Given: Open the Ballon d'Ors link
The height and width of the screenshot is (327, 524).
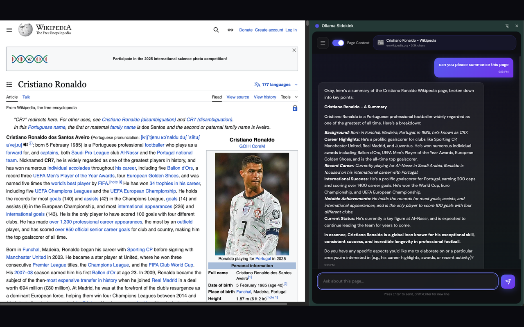Looking at the screenshot, I should pos(180,168).
